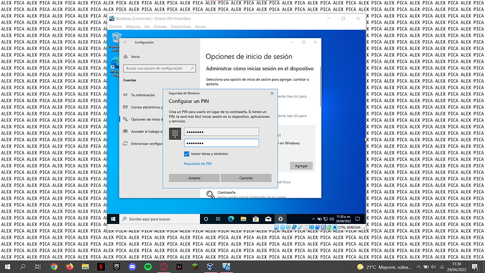Click the Agregar button in Configuración
The image size is (485, 273).
pyautogui.click(x=301, y=166)
